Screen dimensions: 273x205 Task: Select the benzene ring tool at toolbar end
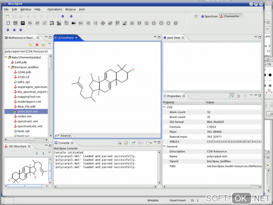click(x=176, y=23)
